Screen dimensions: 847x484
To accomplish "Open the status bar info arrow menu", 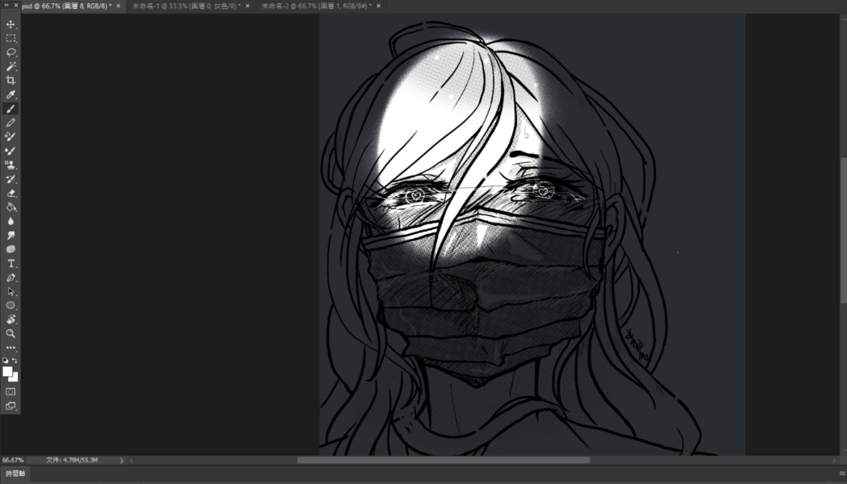I will [122, 460].
